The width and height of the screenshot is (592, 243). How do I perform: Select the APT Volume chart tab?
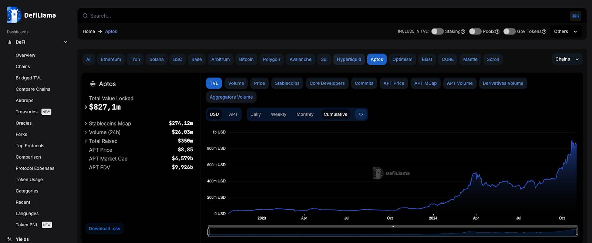pos(460,83)
